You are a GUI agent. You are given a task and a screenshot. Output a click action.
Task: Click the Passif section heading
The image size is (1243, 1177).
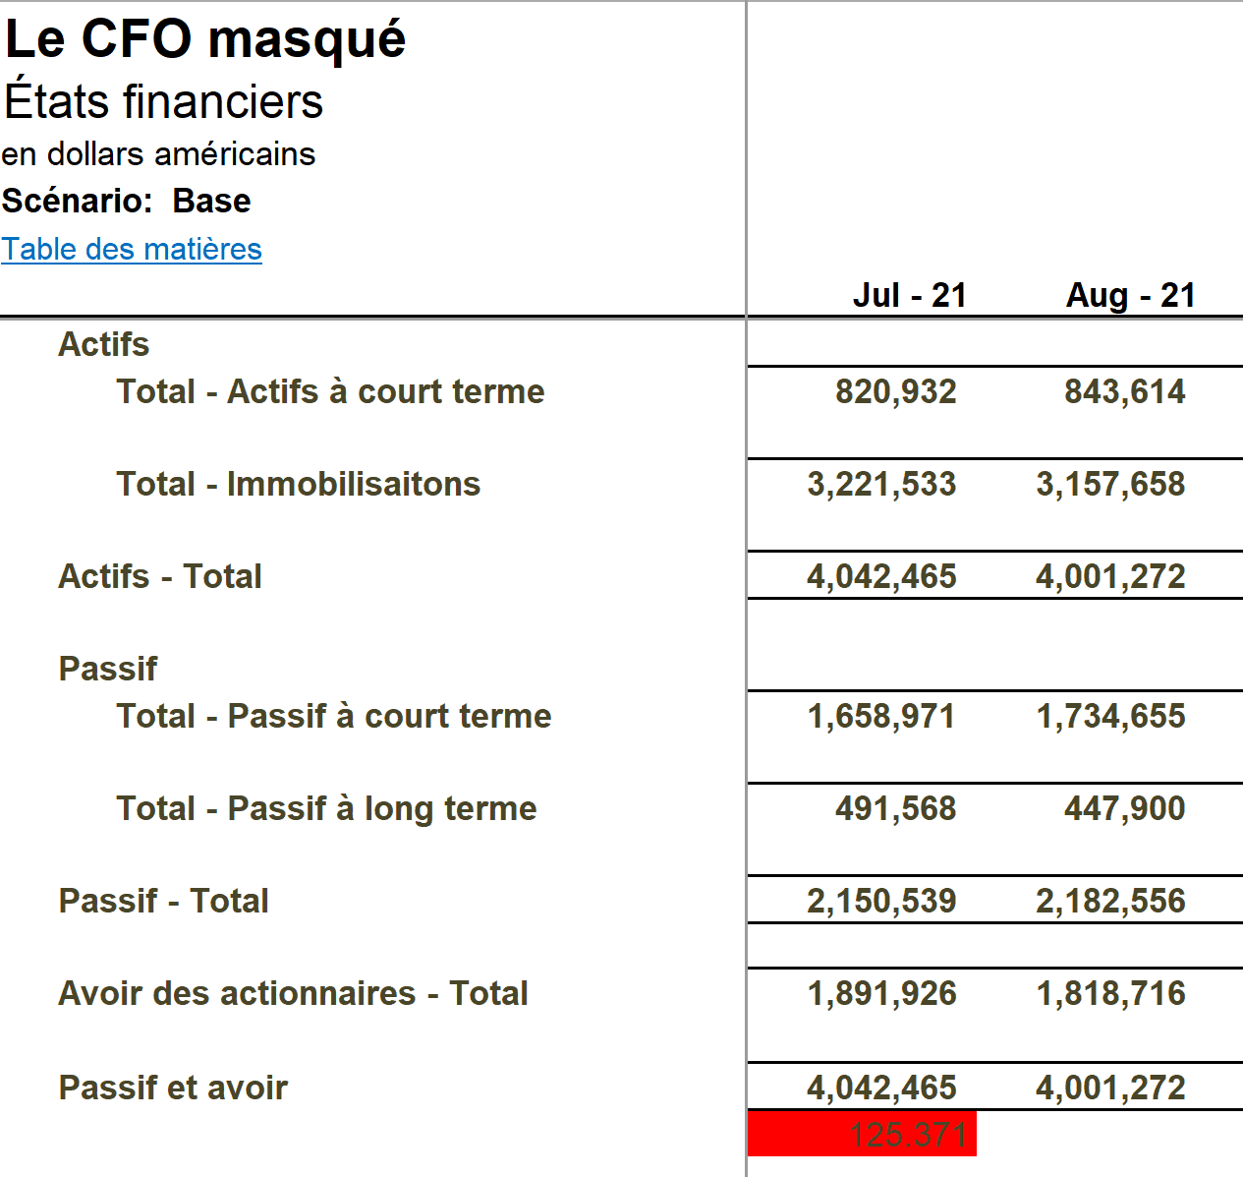click(108, 669)
